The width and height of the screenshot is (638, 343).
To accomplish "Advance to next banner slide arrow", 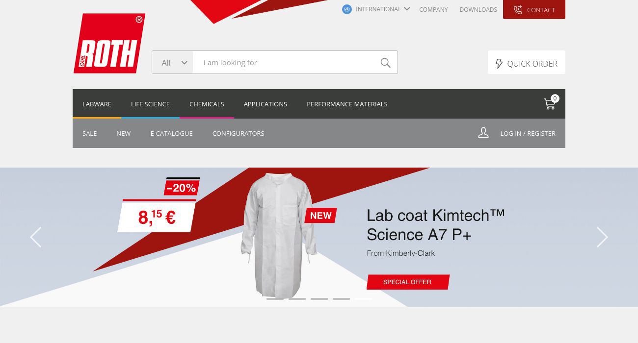I will coord(602,237).
